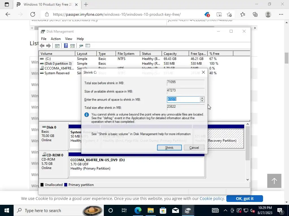289x216 pixels.
Task: Toggle Show/Hide Console Tree toolbar icon
Action: click(x=57, y=46)
